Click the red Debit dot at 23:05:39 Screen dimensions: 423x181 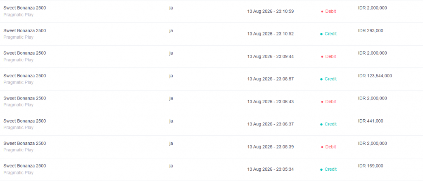coord(322,147)
